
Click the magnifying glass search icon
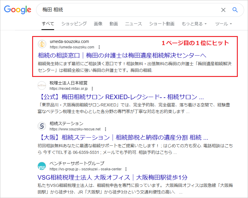click(x=235, y=10)
